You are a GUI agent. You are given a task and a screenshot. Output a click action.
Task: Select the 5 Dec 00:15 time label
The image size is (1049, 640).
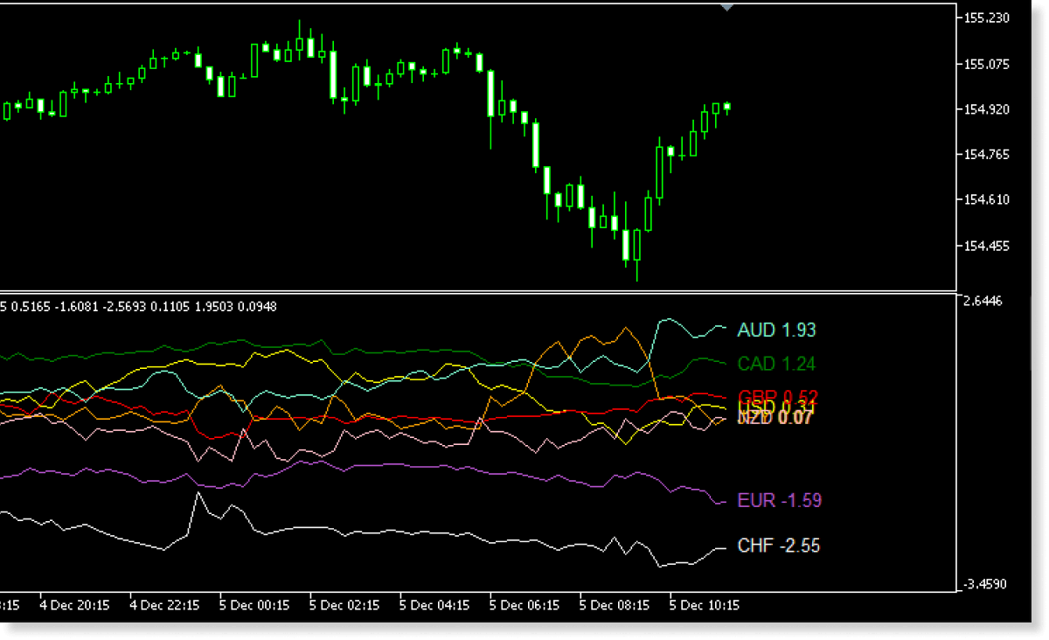[x=254, y=604]
